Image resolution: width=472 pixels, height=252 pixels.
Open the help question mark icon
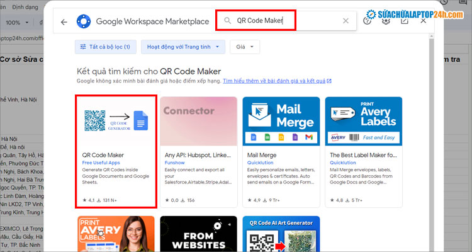pyautogui.click(x=368, y=21)
